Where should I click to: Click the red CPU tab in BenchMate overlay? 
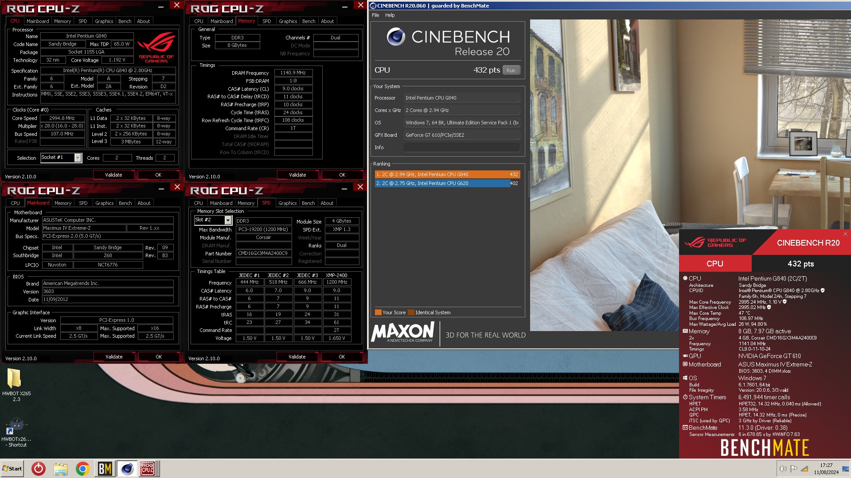(715, 264)
